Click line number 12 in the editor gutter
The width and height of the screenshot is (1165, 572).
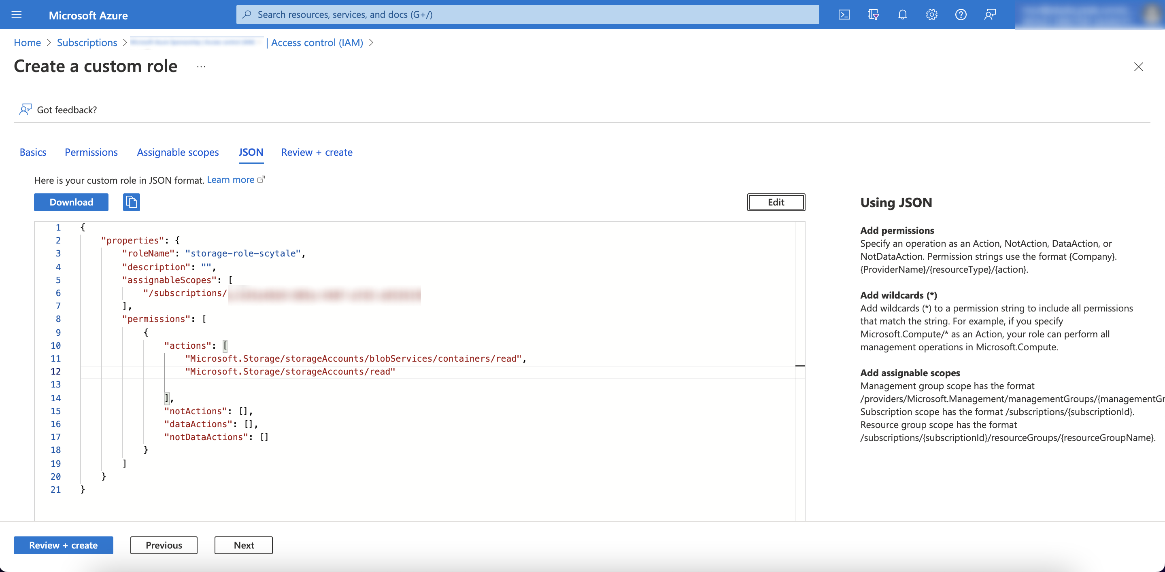(x=55, y=371)
